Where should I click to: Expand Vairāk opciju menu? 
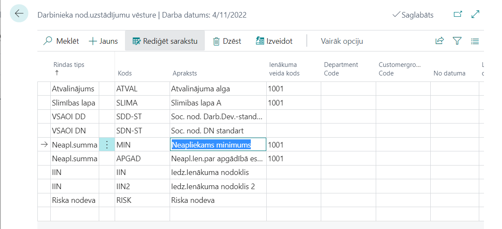(x=342, y=41)
